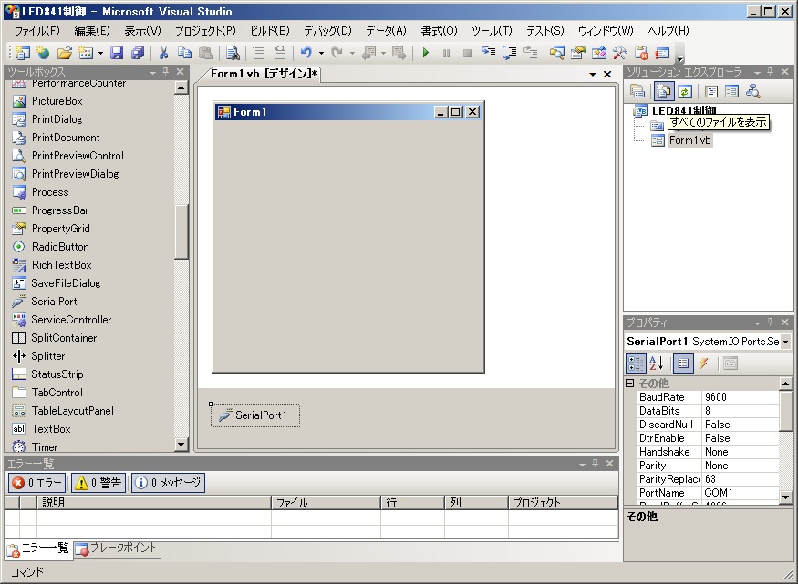The width and height of the screenshot is (798, 584).
Task: Open the デバッグ(D) menu
Action: click(327, 31)
